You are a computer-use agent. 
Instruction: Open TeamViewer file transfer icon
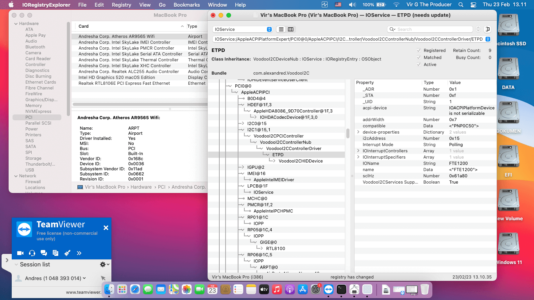tap(56, 253)
